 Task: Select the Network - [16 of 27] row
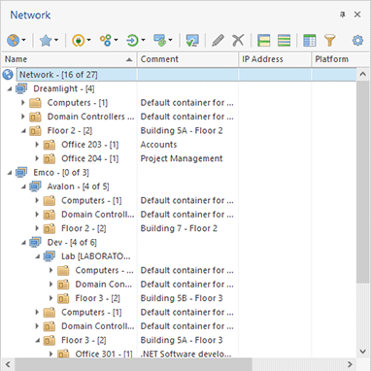click(x=186, y=75)
